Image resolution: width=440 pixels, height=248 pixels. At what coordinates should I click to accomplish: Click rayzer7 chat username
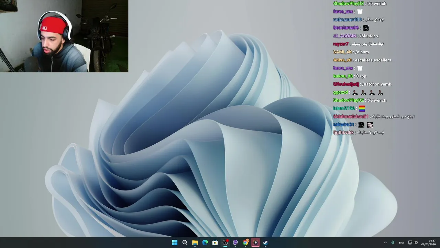coord(341,44)
